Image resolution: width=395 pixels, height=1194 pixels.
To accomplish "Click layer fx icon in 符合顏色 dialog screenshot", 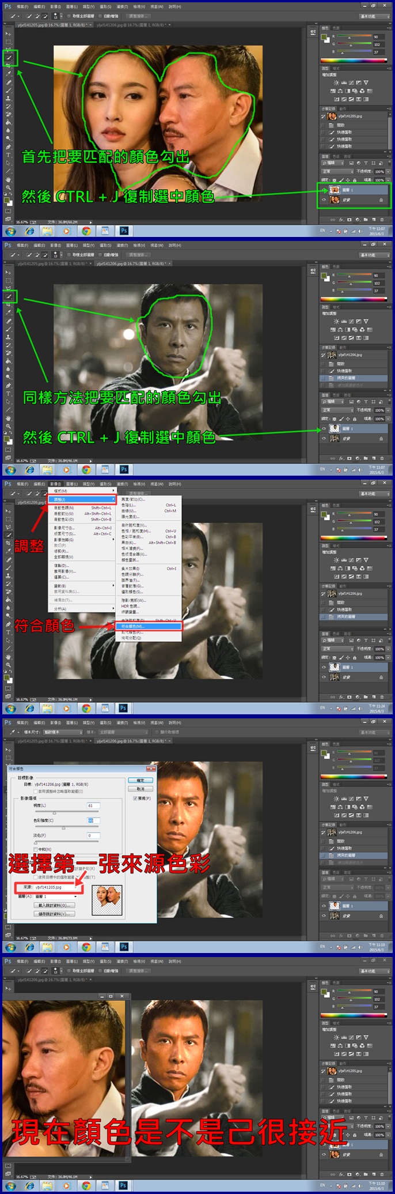I will [341, 936].
